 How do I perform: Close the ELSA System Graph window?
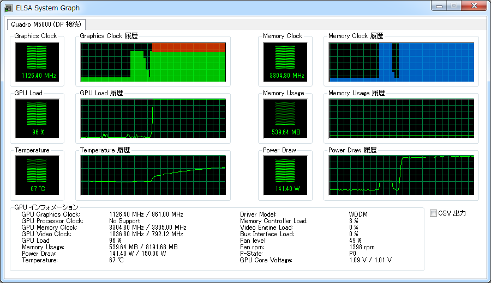474,5
